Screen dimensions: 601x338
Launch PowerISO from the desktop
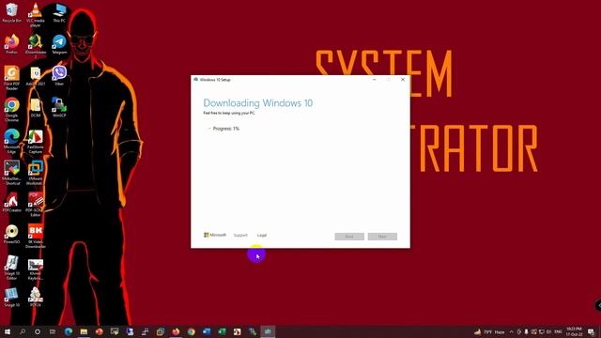click(11, 234)
